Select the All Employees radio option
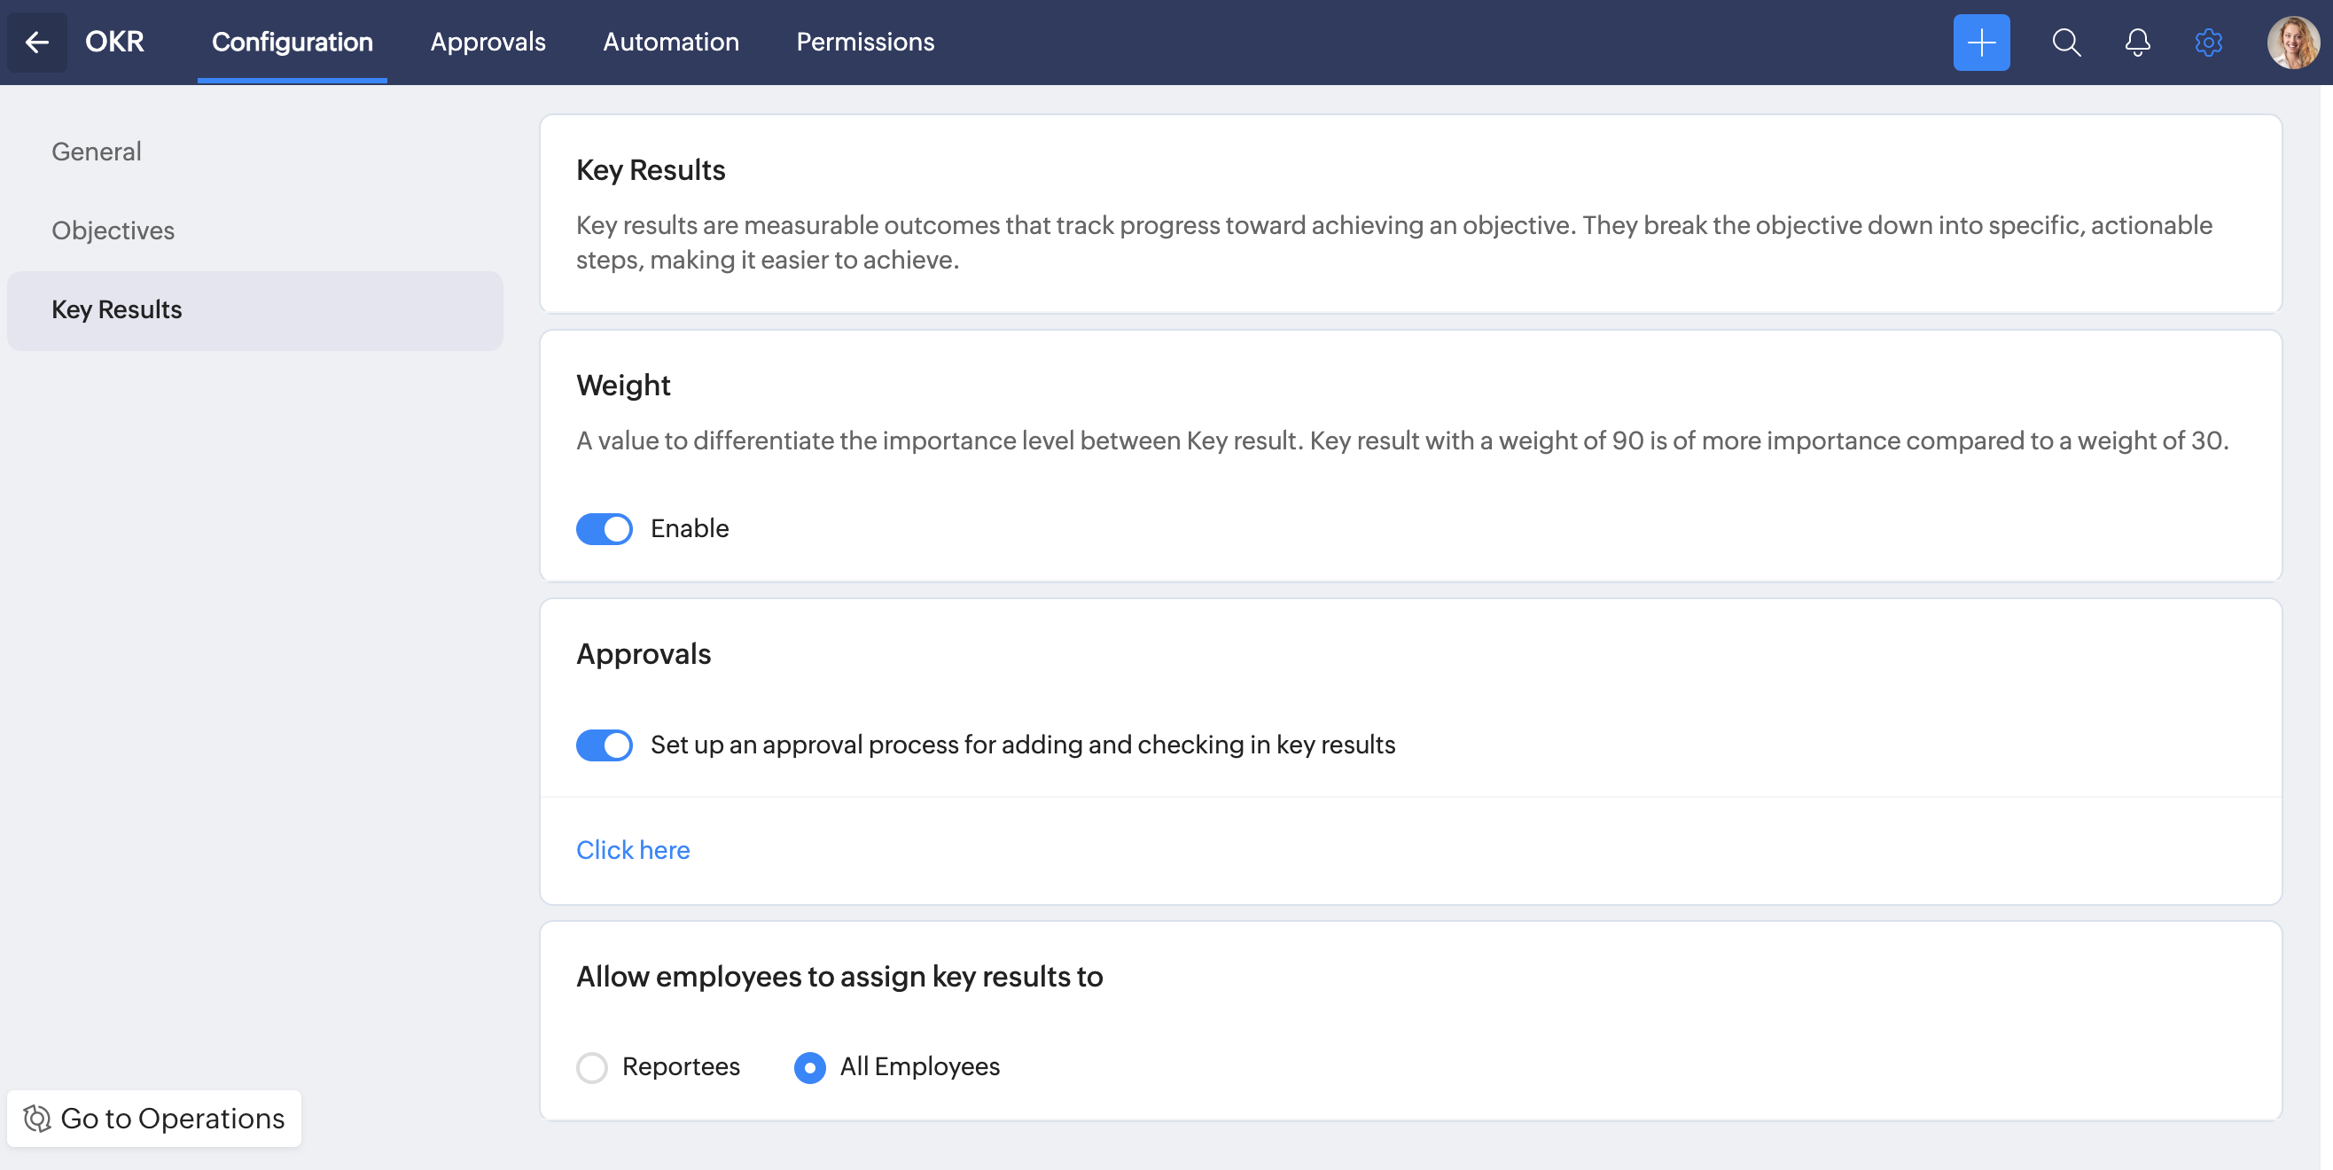The width and height of the screenshot is (2333, 1170). coord(809,1068)
